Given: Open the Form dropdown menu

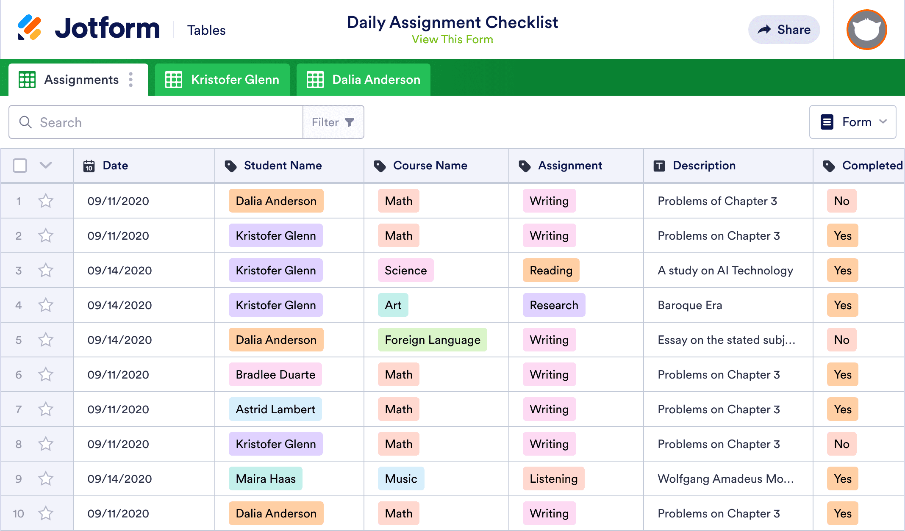Looking at the screenshot, I should [853, 122].
